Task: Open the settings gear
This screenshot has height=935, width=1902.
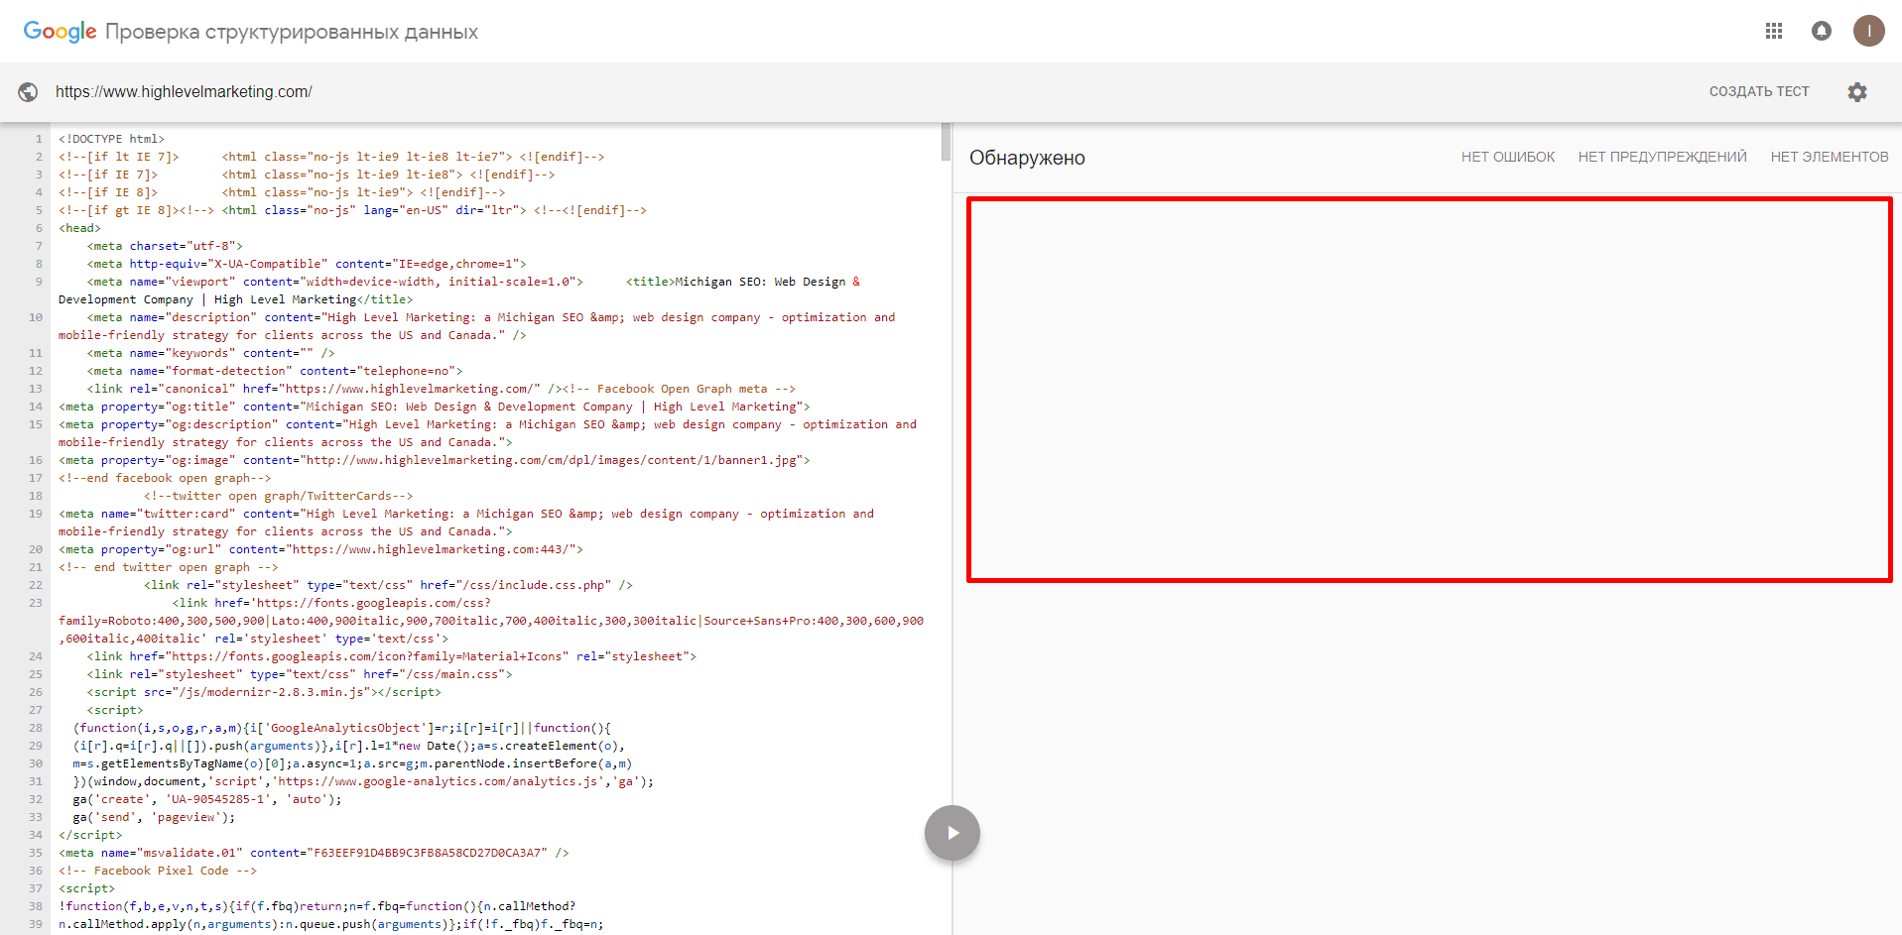Action: pyautogui.click(x=1856, y=92)
